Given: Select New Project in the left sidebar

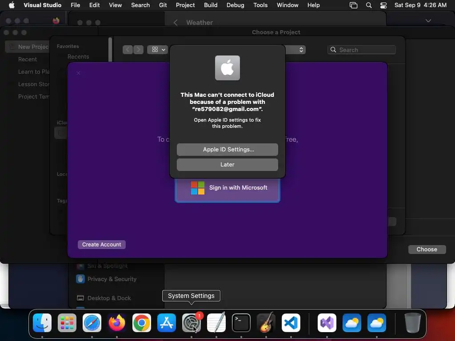Looking at the screenshot, I should point(28,47).
